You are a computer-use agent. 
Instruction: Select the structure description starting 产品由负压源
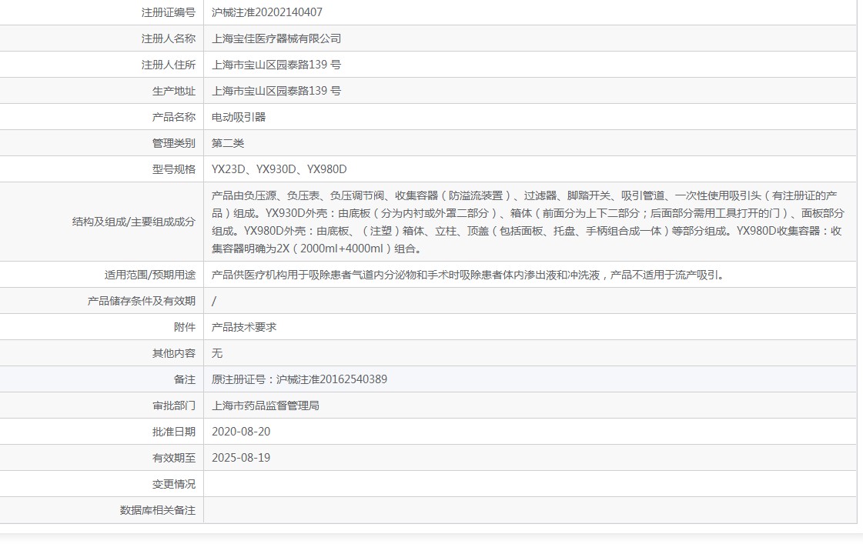pyautogui.click(x=528, y=222)
